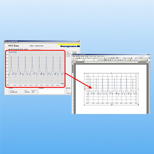Select the align left icon in Word
Image resolution: width=154 pixels, height=154 pixels.
[x=105, y=60]
